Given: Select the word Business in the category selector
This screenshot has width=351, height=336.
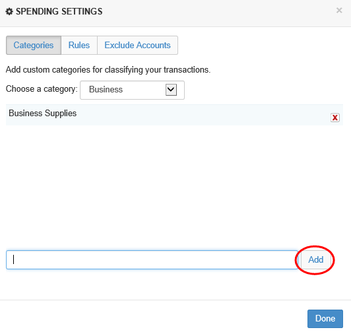Looking at the screenshot, I should [106, 90].
